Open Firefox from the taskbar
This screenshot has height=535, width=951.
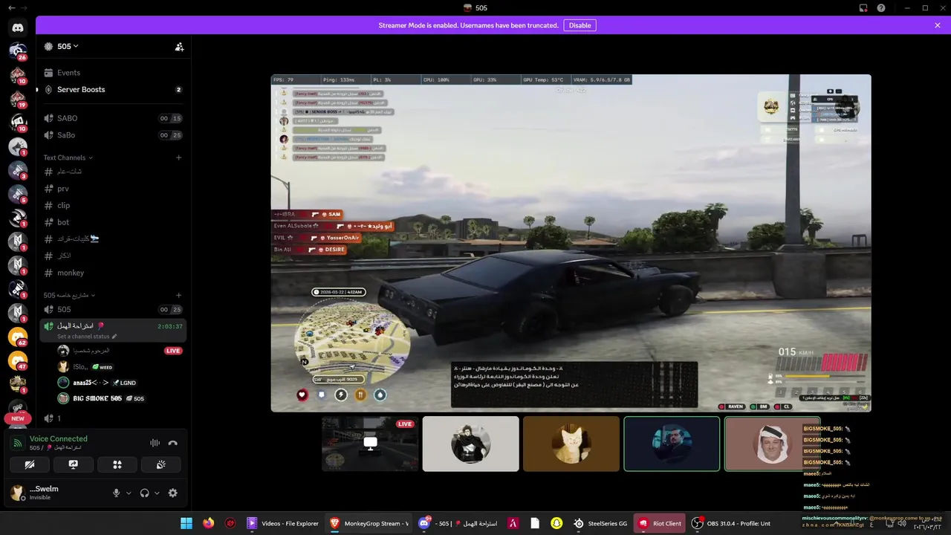(209, 523)
